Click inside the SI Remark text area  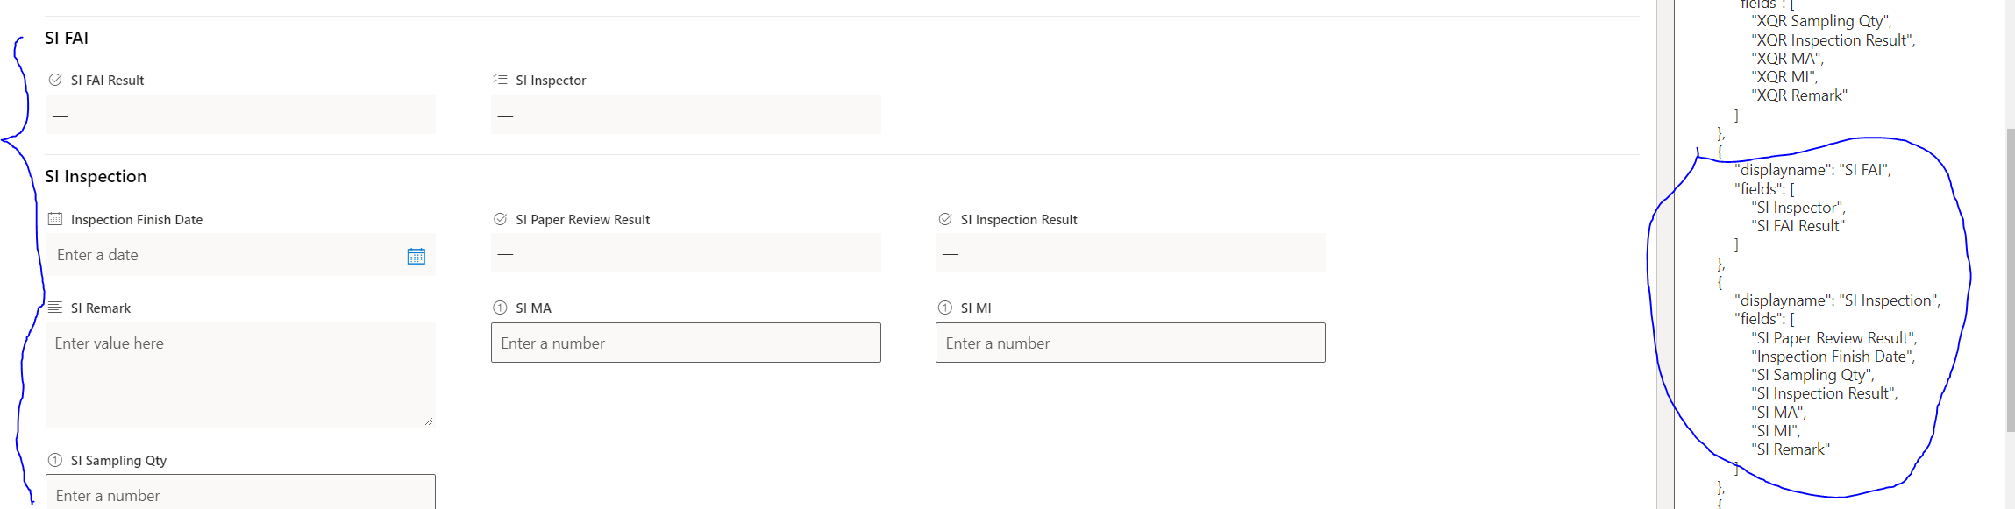pyautogui.click(x=240, y=375)
